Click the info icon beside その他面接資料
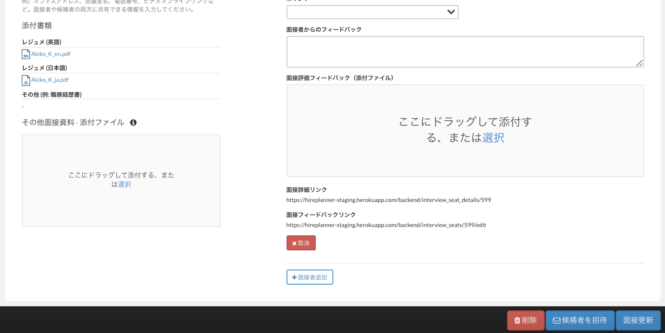Image resolution: width=665 pixels, height=333 pixels. click(x=133, y=123)
